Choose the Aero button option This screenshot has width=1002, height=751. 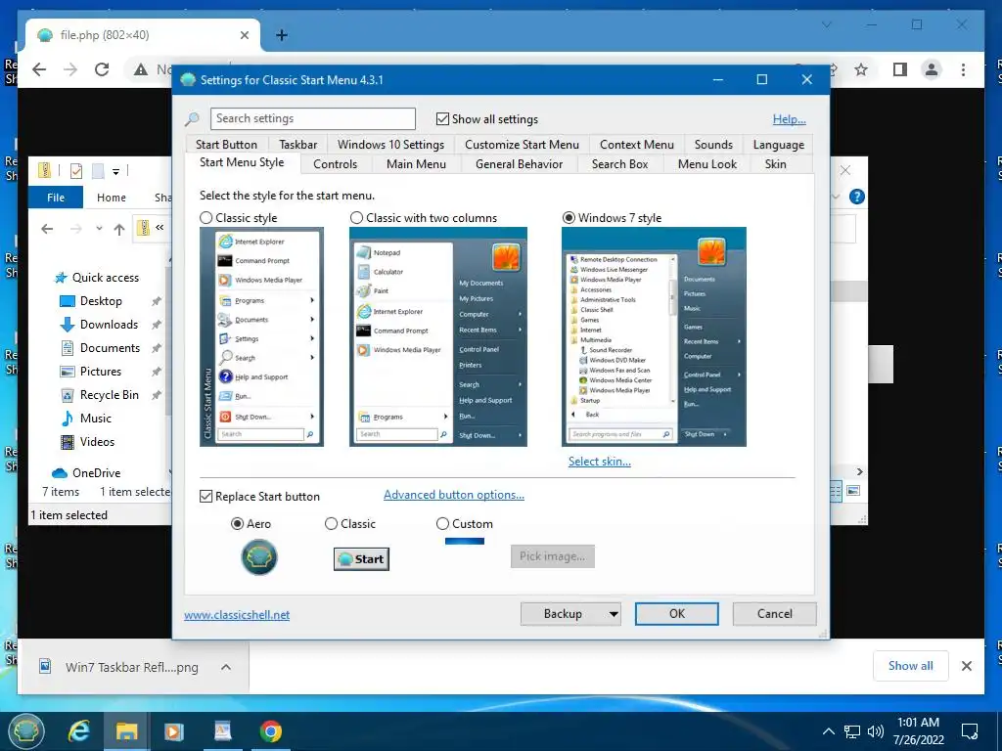pyautogui.click(x=237, y=524)
